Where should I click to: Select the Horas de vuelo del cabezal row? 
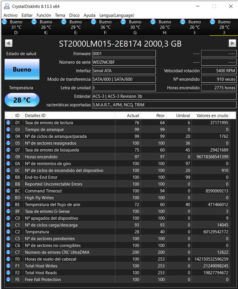tap(117, 259)
